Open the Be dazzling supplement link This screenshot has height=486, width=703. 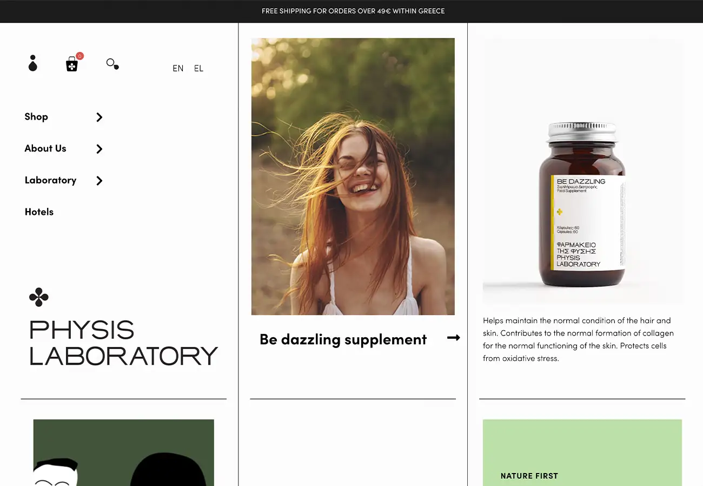(343, 339)
